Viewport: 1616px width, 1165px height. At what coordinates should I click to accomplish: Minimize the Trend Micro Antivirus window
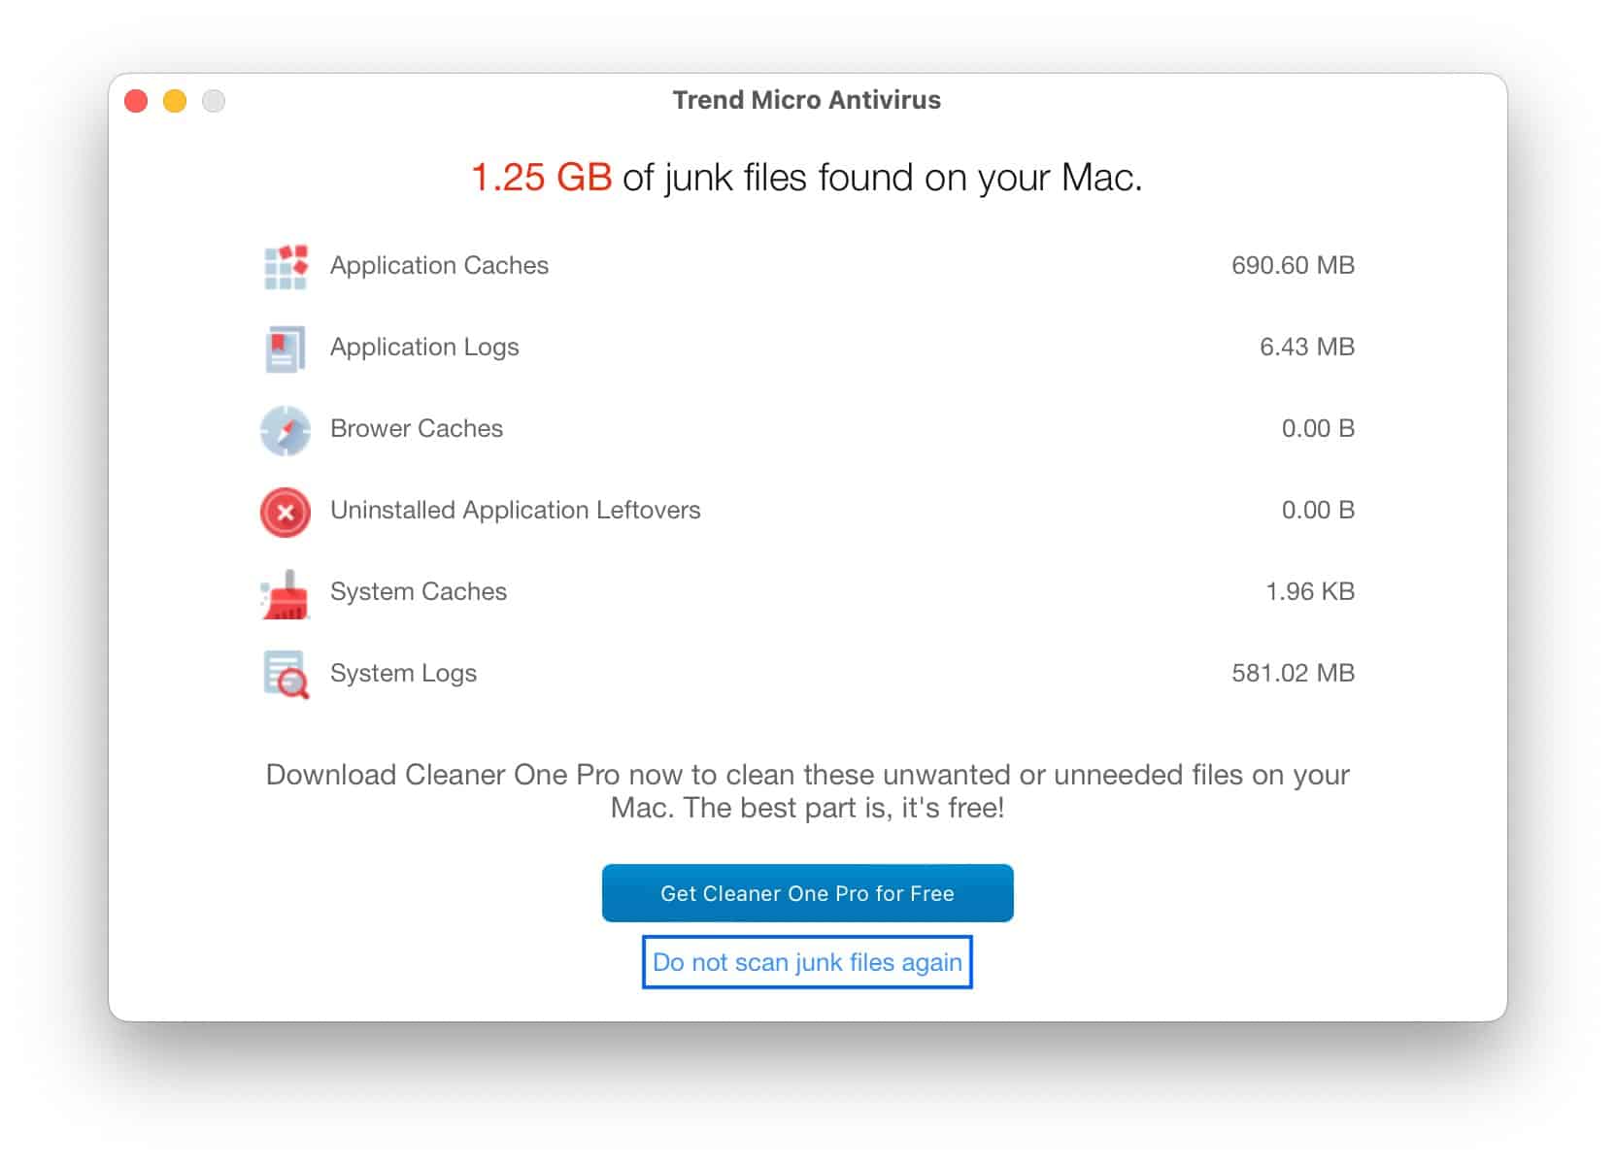coord(175,101)
